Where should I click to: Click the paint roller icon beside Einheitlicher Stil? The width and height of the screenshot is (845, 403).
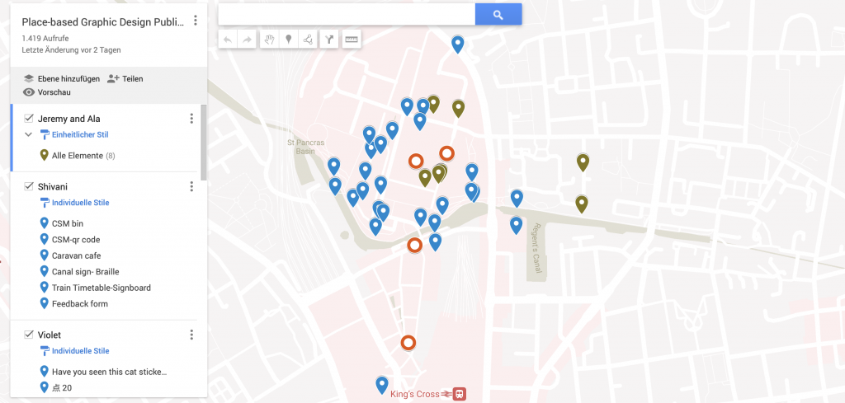(45, 134)
